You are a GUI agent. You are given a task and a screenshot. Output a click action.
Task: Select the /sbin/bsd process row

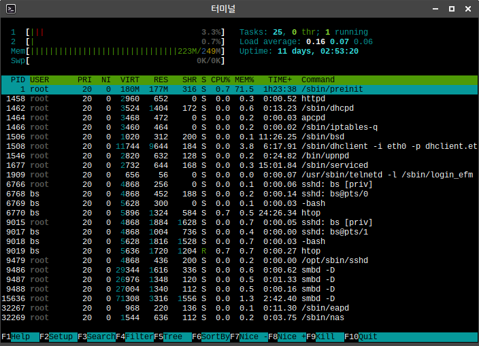click(x=239, y=137)
